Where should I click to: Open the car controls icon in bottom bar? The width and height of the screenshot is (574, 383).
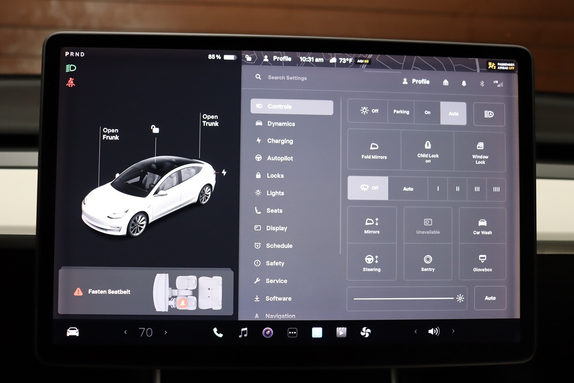click(x=73, y=332)
